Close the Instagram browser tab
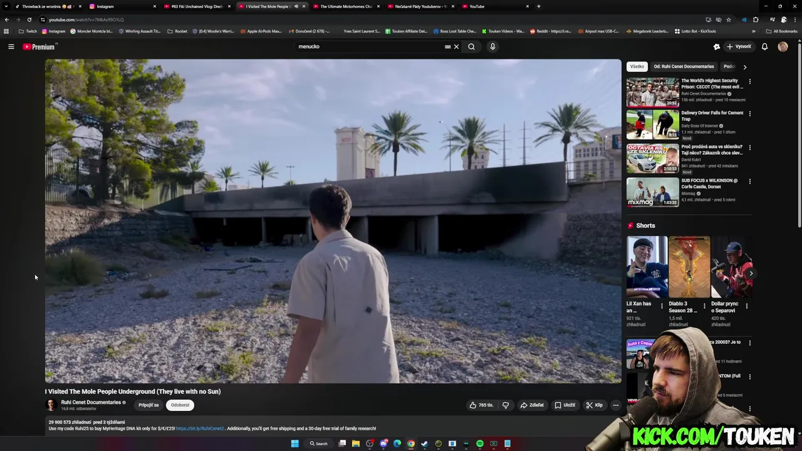The height and width of the screenshot is (451, 802). pyautogui.click(x=155, y=6)
